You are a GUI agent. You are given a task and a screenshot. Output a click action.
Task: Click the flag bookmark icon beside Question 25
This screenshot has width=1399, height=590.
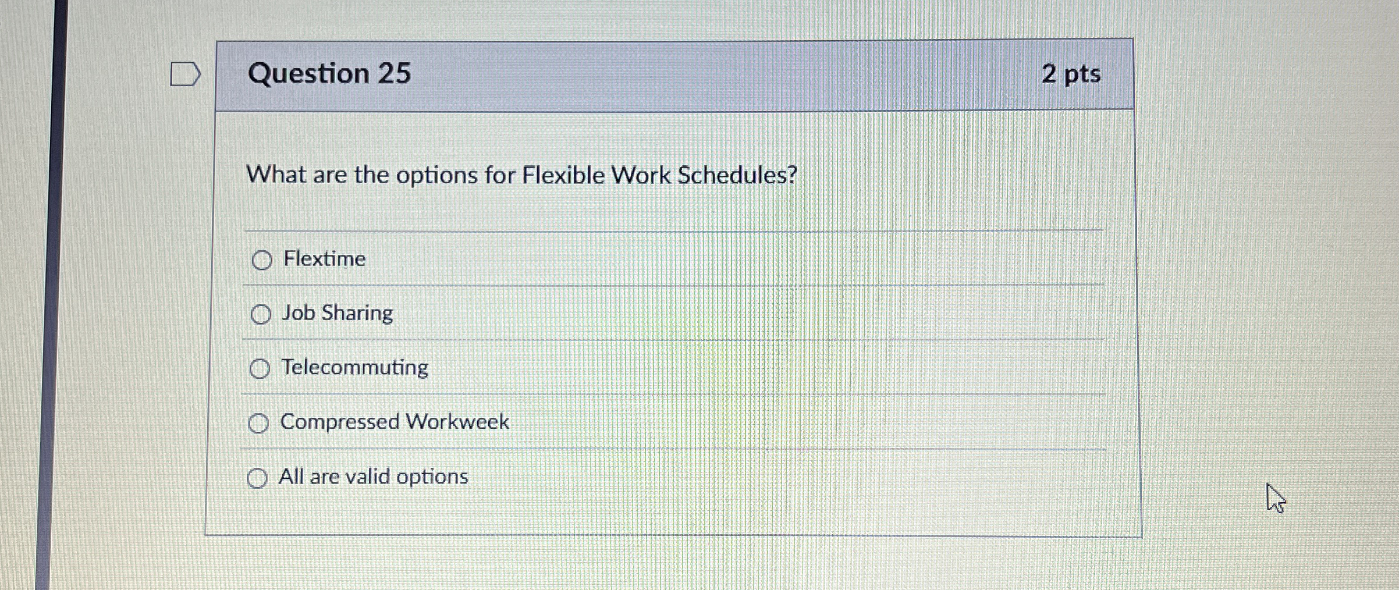coord(185,73)
